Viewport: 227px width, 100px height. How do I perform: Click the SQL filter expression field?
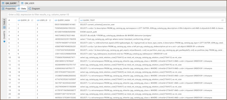pos(117,15)
